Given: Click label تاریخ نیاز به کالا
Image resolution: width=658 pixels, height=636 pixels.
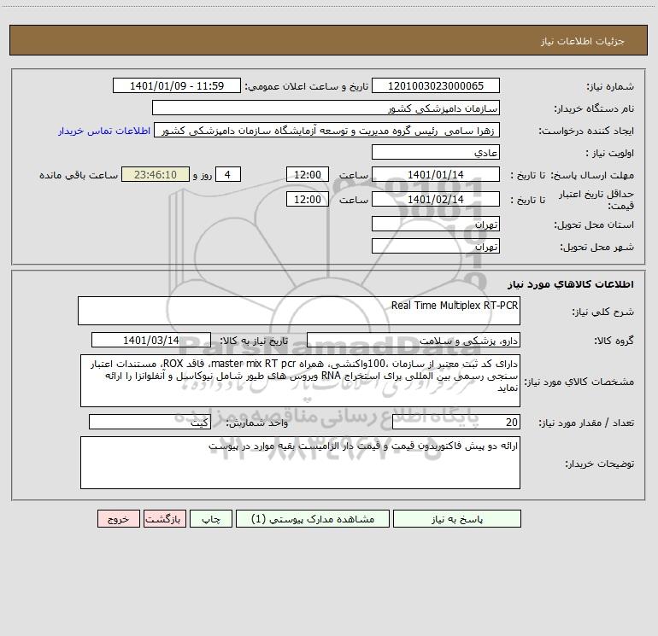Looking at the screenshot, I should point(254,341).
